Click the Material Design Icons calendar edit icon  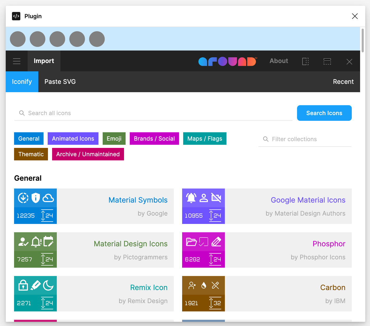pyautogui.click(x=48, y=241)
